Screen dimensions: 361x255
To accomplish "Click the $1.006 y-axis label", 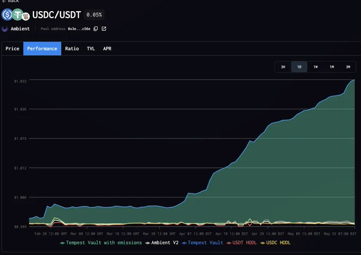I will coord(20,197).
